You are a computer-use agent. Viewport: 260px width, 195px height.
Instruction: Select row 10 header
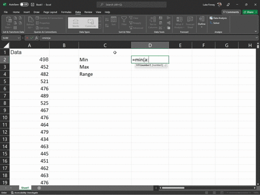pyautogui.click(x=5, y=118)
